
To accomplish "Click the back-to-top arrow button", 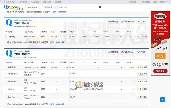I will tap(163, 100).
